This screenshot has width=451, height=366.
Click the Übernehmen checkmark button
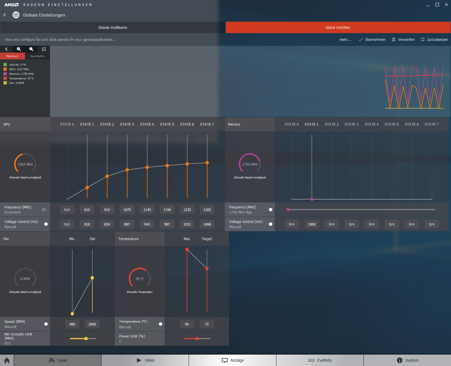(x=372, y=40)
